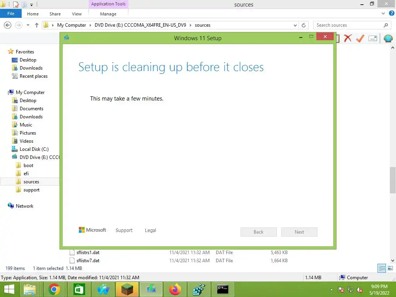396x297 pixels.
Task: Click the orange checkmark icon in toolbar
Action: [x=360, y=38]
